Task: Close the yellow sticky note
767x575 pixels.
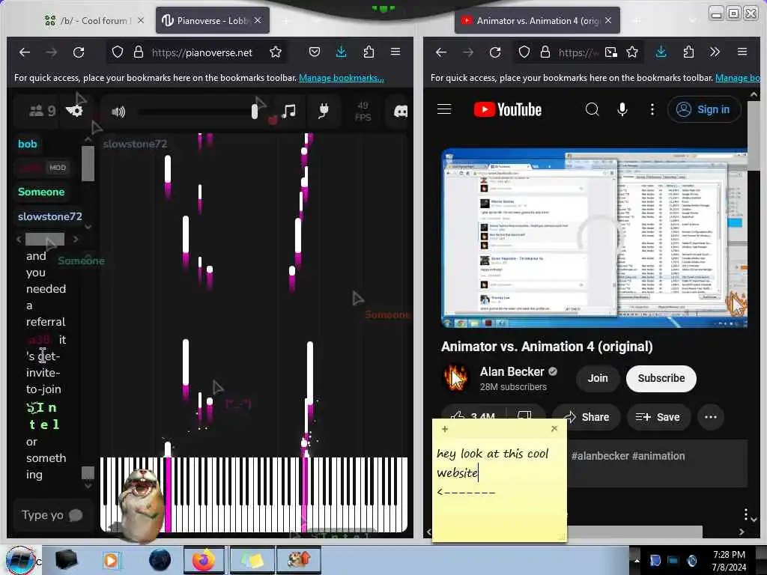Action: point(554,428)
